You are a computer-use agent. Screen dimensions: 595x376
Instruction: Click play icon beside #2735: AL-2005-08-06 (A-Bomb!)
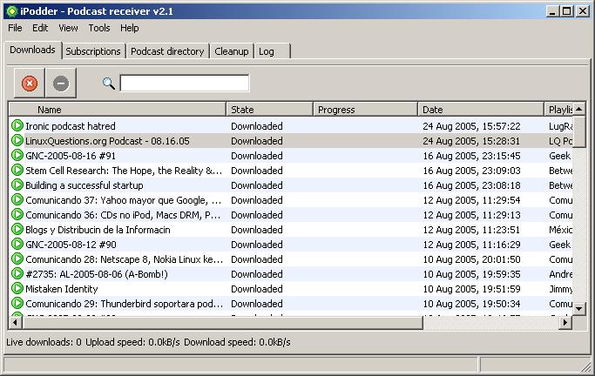coord(17,274)
